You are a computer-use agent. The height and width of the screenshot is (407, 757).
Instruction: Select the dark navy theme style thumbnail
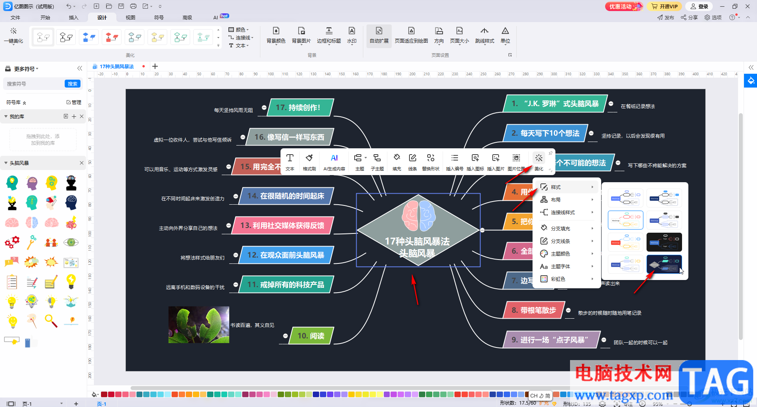point(664,264)
